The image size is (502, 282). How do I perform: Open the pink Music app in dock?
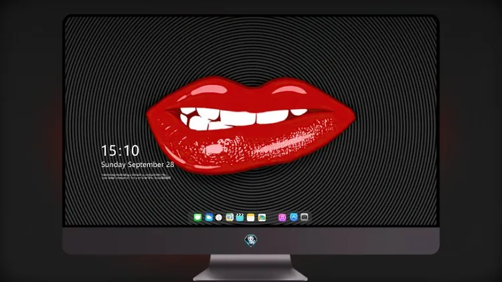tap(282, 217)
